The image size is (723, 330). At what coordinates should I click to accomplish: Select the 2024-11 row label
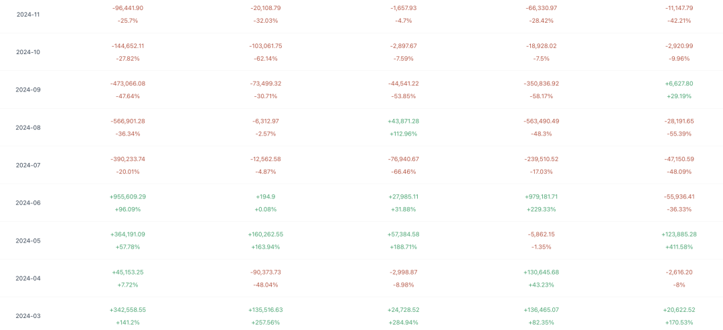28,14
